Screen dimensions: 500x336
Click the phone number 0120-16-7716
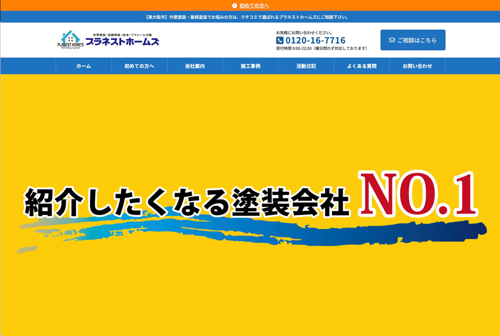(315, 40)
